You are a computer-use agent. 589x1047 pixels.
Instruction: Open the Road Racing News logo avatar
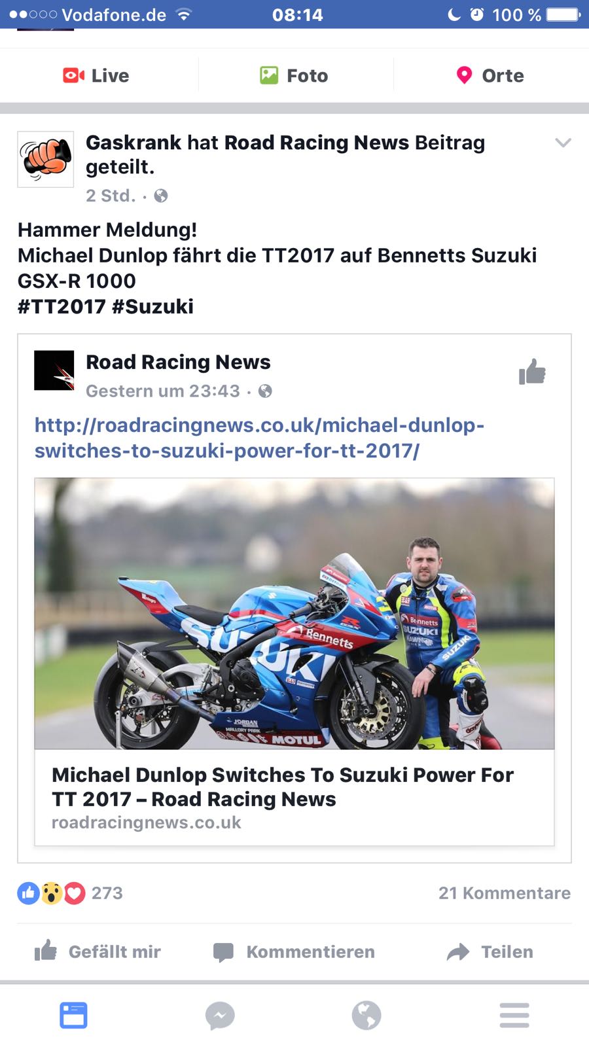pyautogui.click(x=54, y=370)
